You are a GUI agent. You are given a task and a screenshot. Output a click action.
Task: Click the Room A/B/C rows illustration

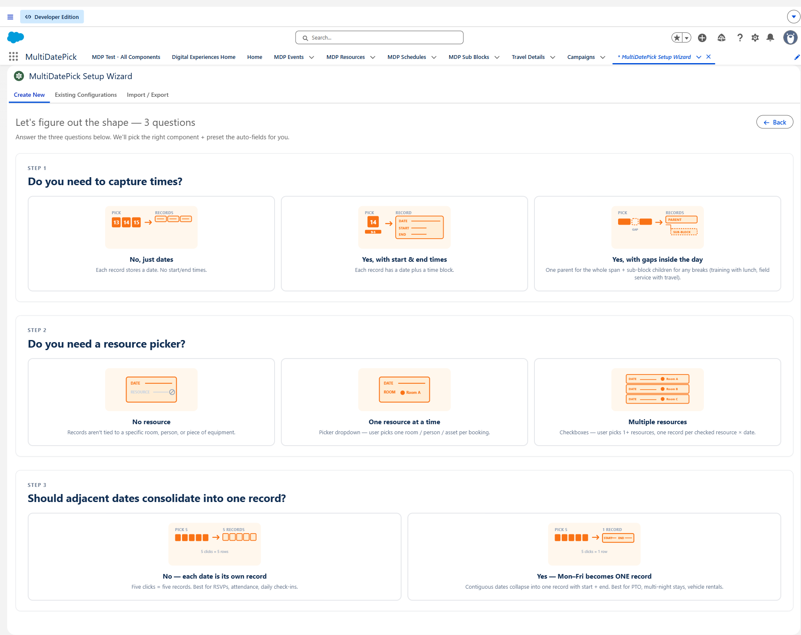point(658,390)
